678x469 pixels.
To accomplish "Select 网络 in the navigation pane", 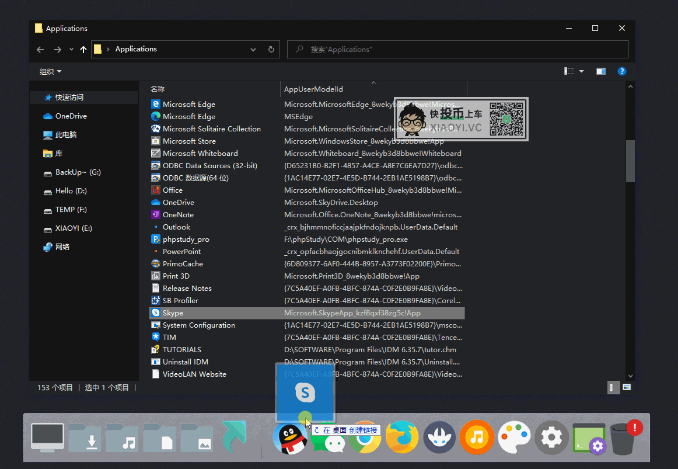I will 57,246.
